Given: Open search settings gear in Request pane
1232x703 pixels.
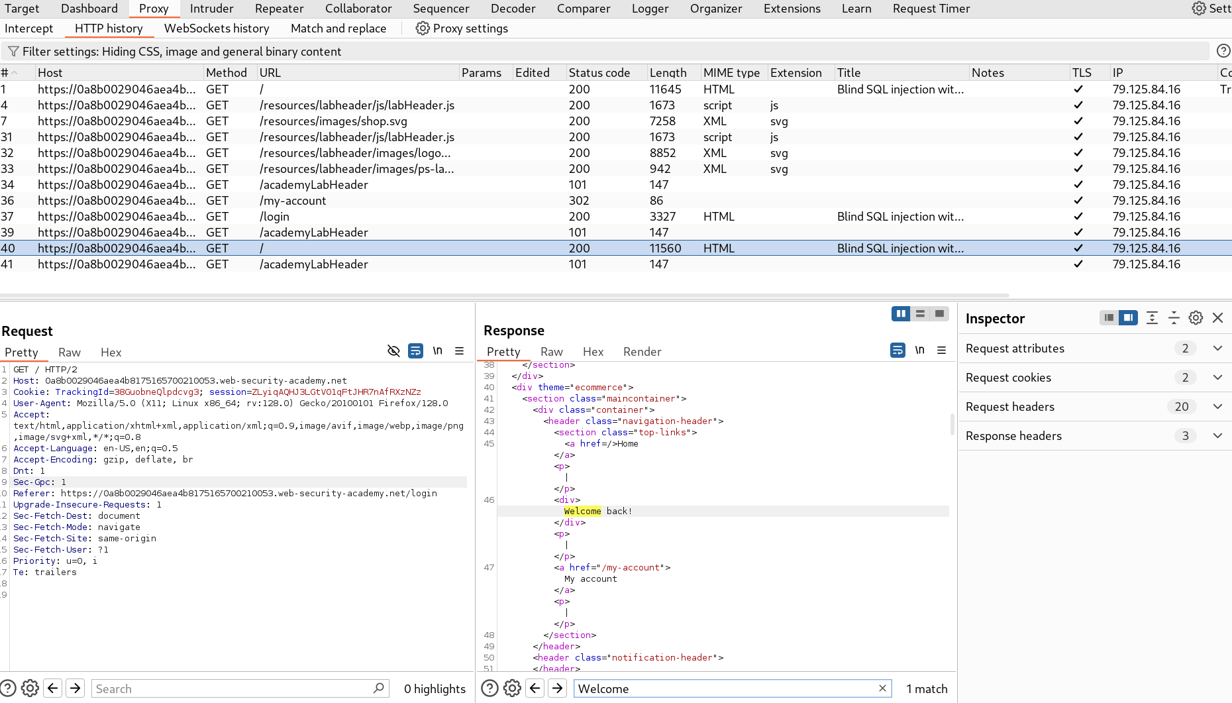Looking at the screenshot, I should 30,688.
